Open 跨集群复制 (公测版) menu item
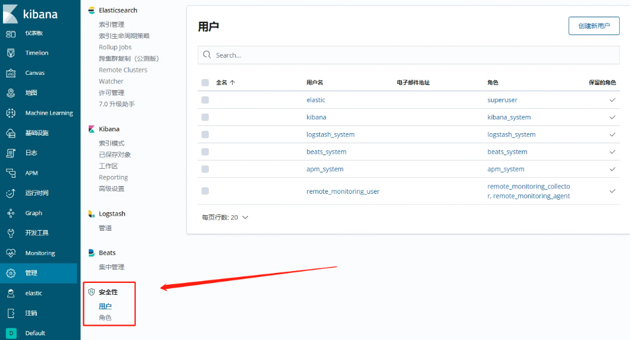This screenshot has height=340, width=637. coord(129,58)
